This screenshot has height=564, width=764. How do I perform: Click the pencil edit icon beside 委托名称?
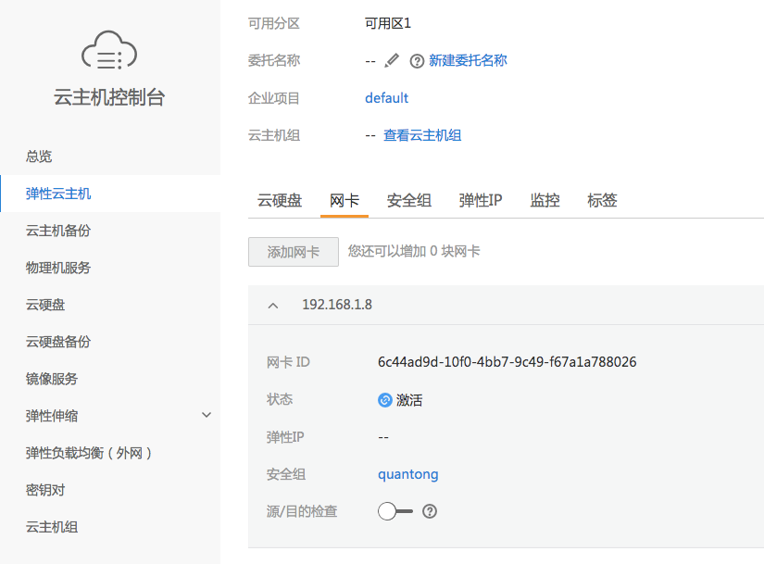[x=392, y=61]
